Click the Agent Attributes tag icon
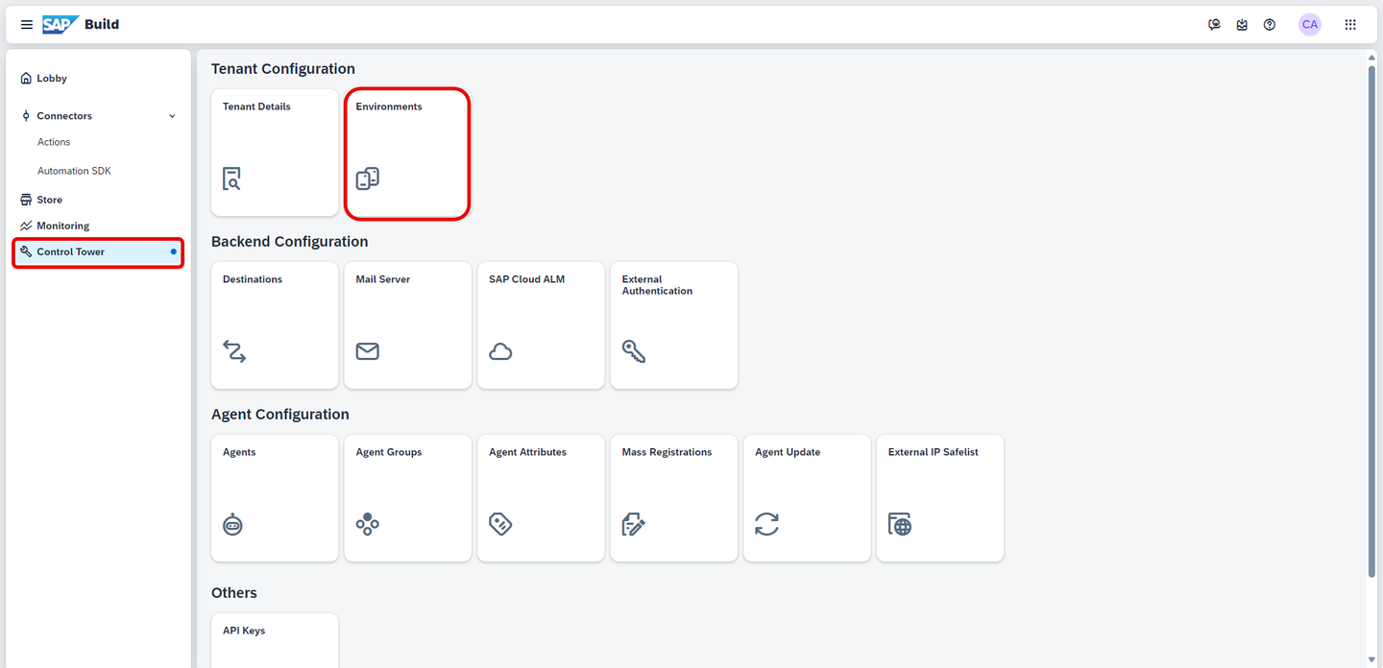1383x668 pixels. pos(500,524)
